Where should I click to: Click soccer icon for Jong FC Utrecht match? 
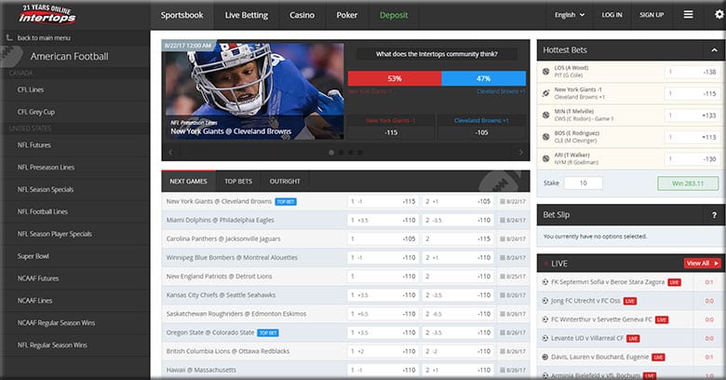point(544,301)
